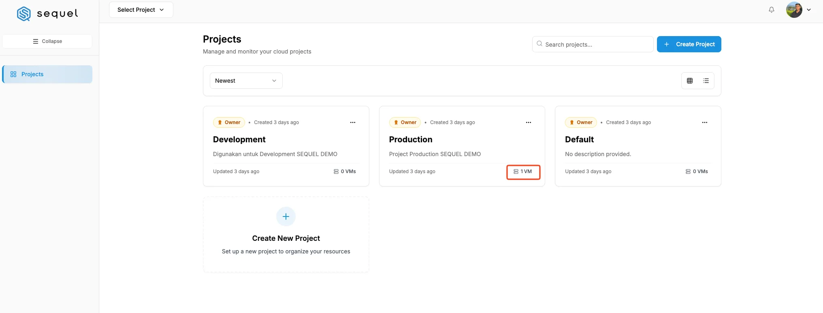The height and width of the screenshot is (313, 823).
Task: Open Development project's three-dot menu
Action: click(x=353, y=122)
